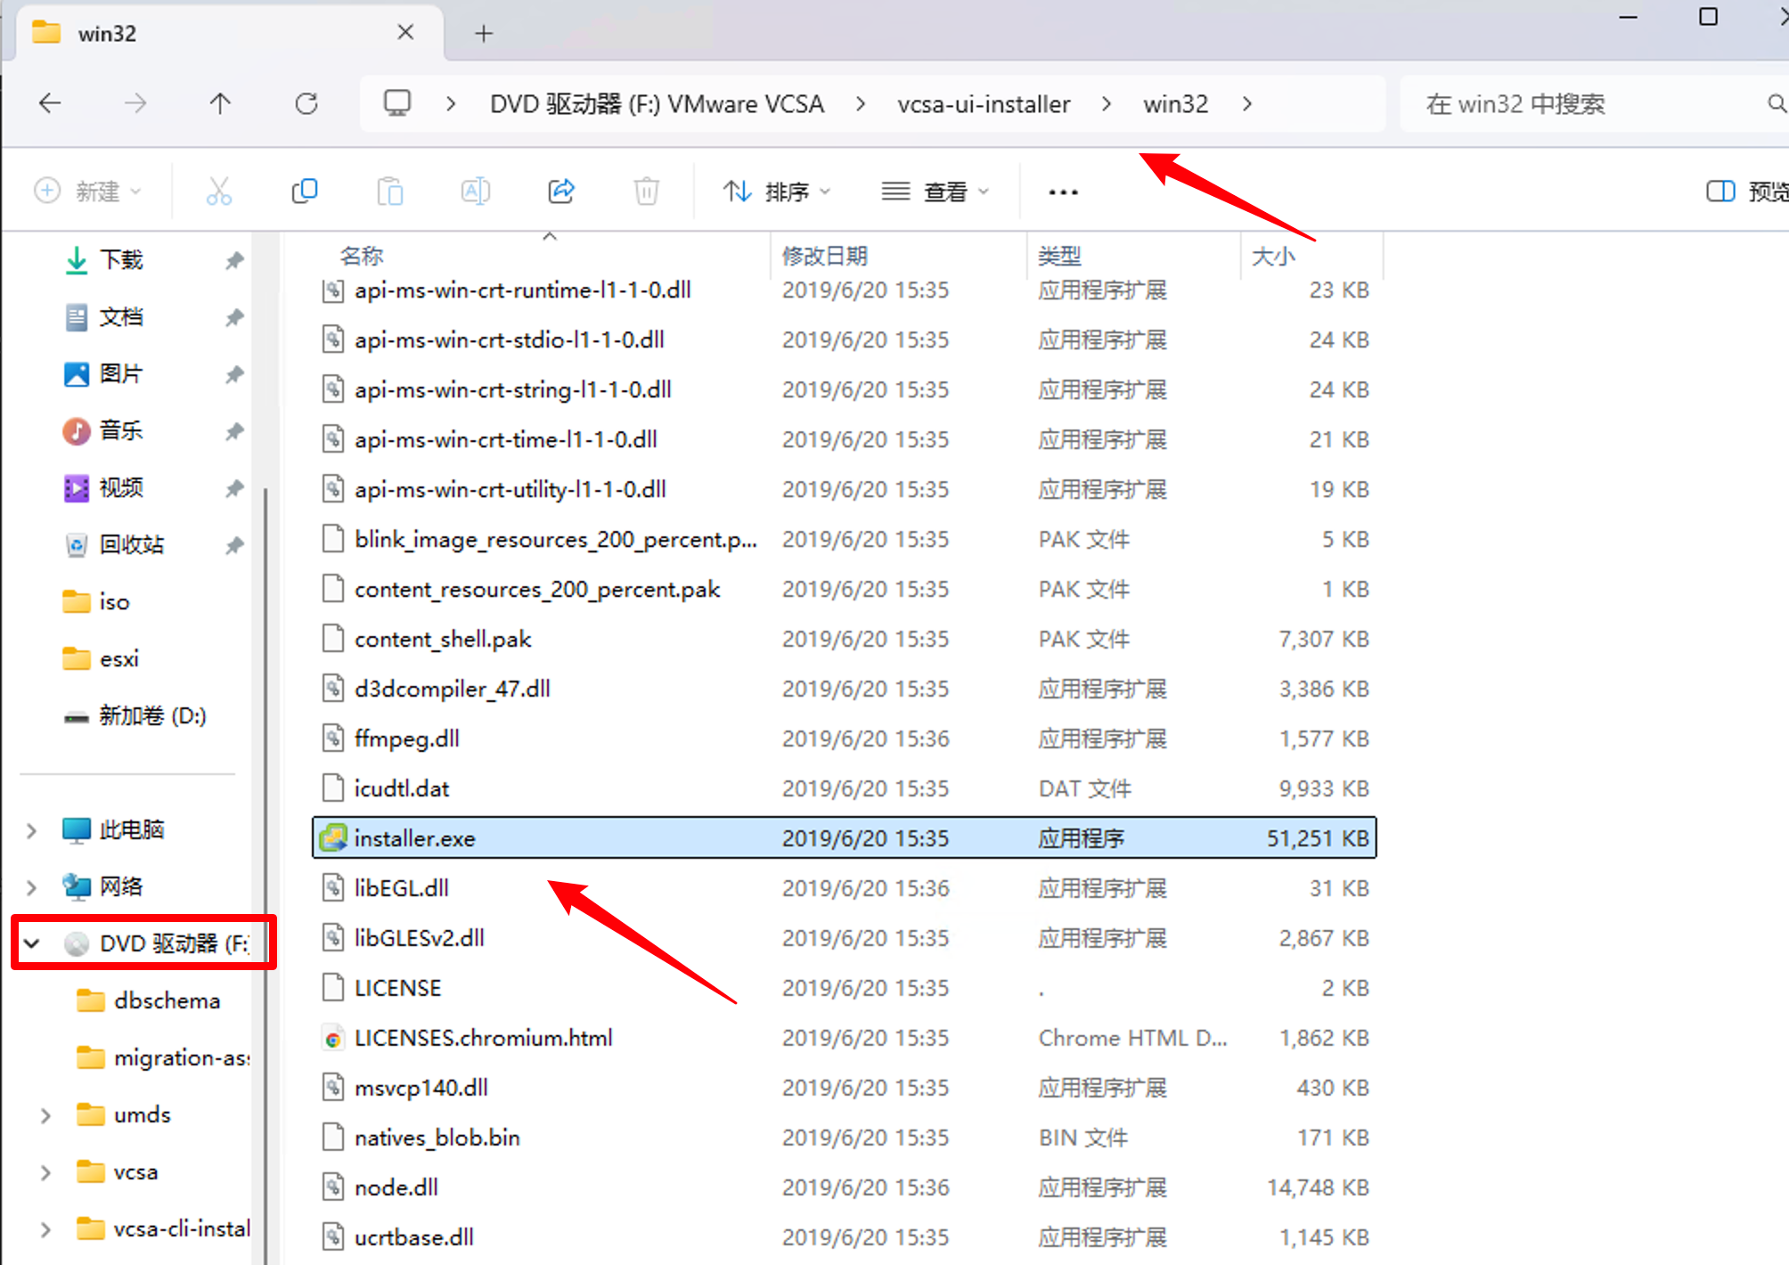
Task: Open 图片 in quick access
Action: [x=121, y=374]
